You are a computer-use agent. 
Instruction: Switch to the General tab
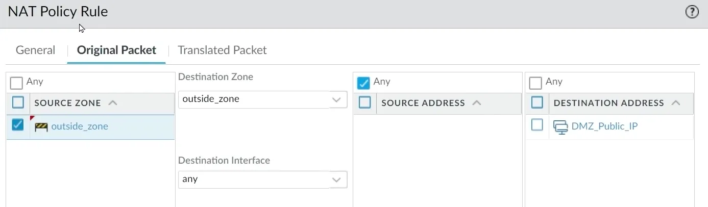(35, 50)
